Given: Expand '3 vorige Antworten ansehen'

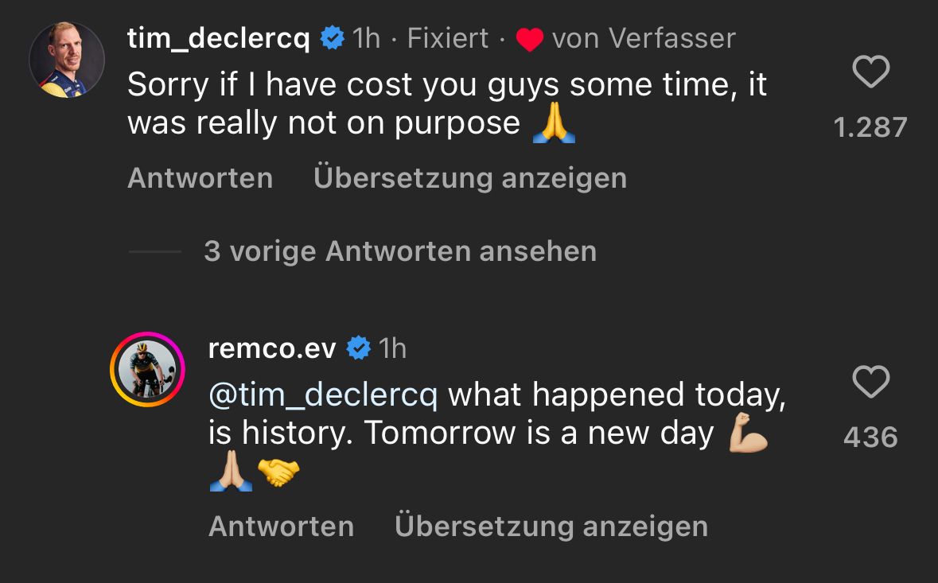Looking at the screenshot, I should coord(399,251).
